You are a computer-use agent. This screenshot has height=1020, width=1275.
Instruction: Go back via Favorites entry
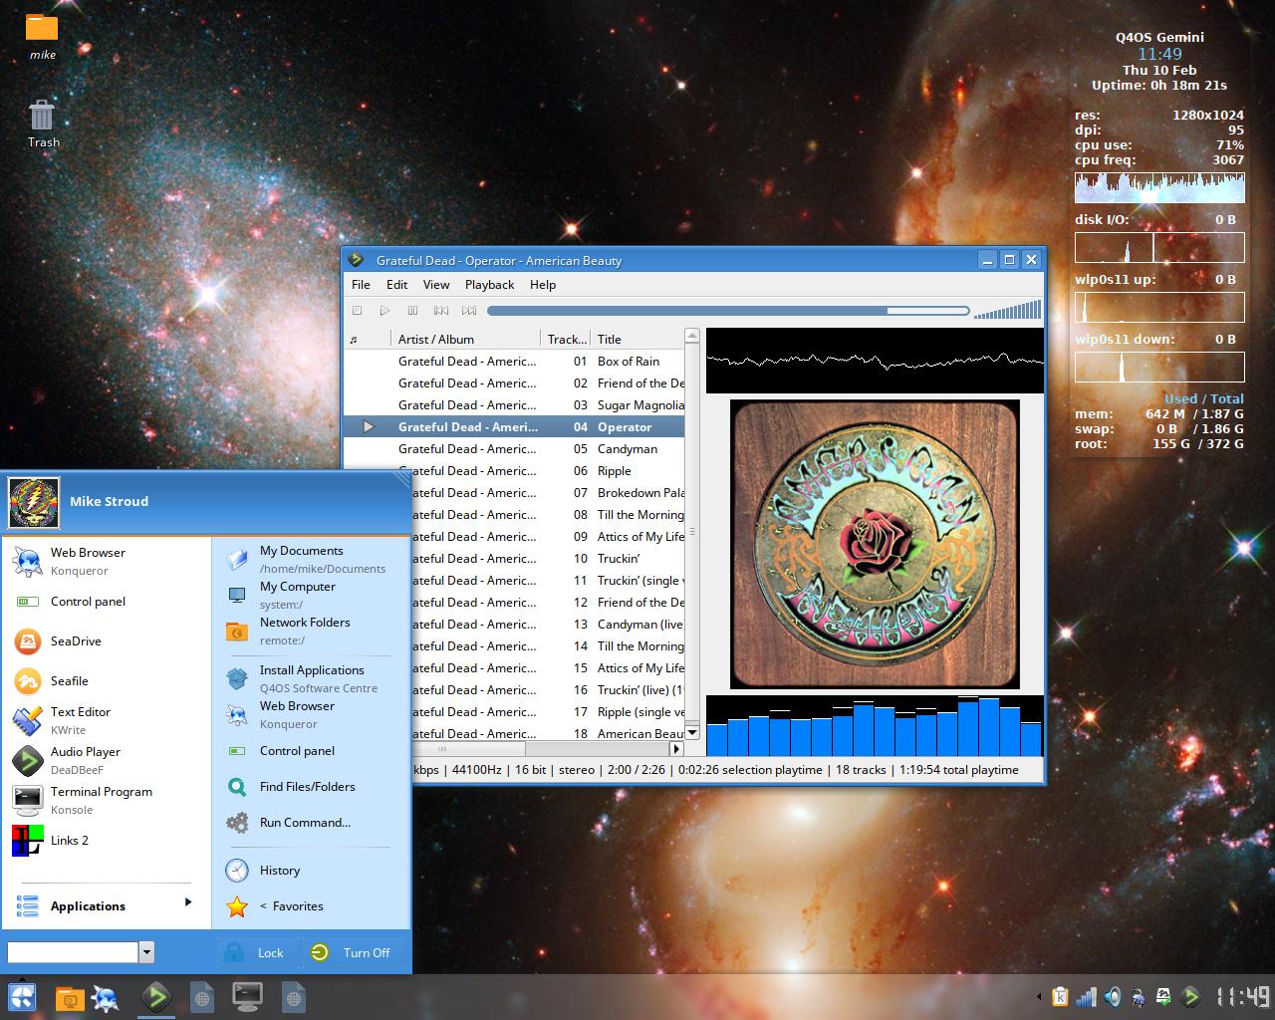pos(291,905)
